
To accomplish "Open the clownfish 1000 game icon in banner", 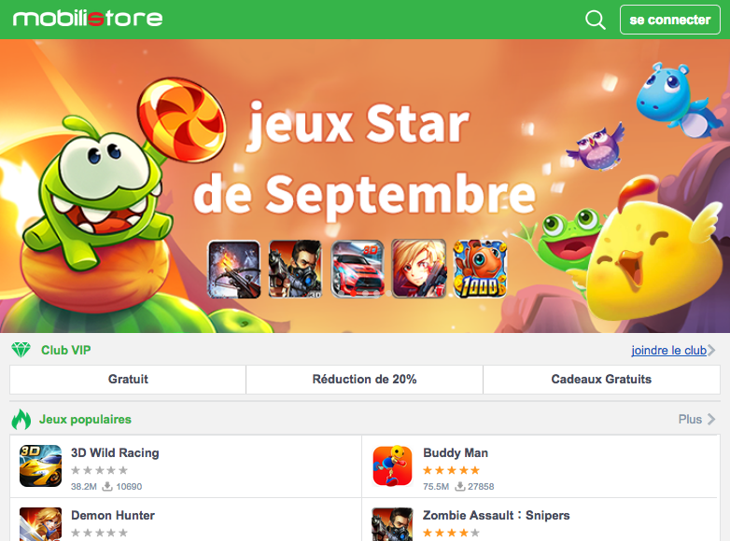I will coord(480,269).
